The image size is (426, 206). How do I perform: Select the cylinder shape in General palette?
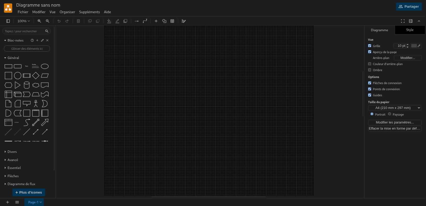pos(27,85)
